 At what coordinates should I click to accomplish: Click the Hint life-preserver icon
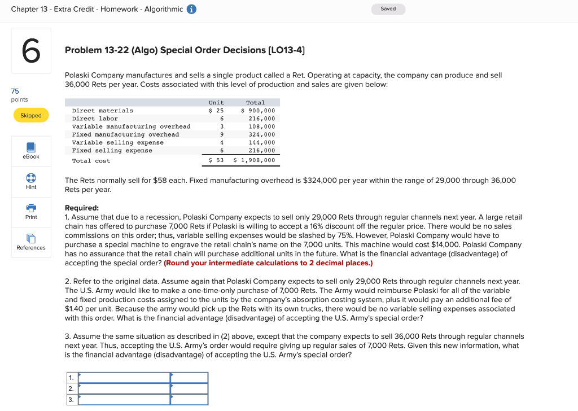(30, 178)
